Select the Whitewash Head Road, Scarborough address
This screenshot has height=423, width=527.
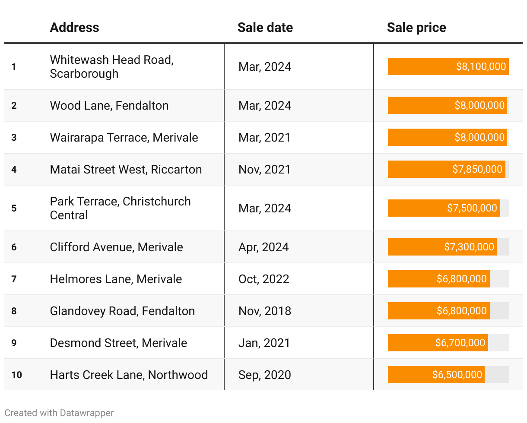[x=112, y=66]
